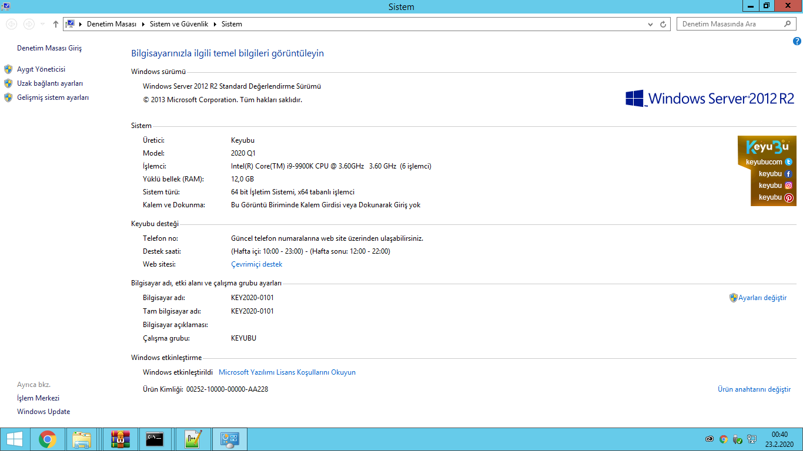This screenshot has width=803, height=451.
Task: Click the Sistem window icon in the title bar
Action: point(6,6)
